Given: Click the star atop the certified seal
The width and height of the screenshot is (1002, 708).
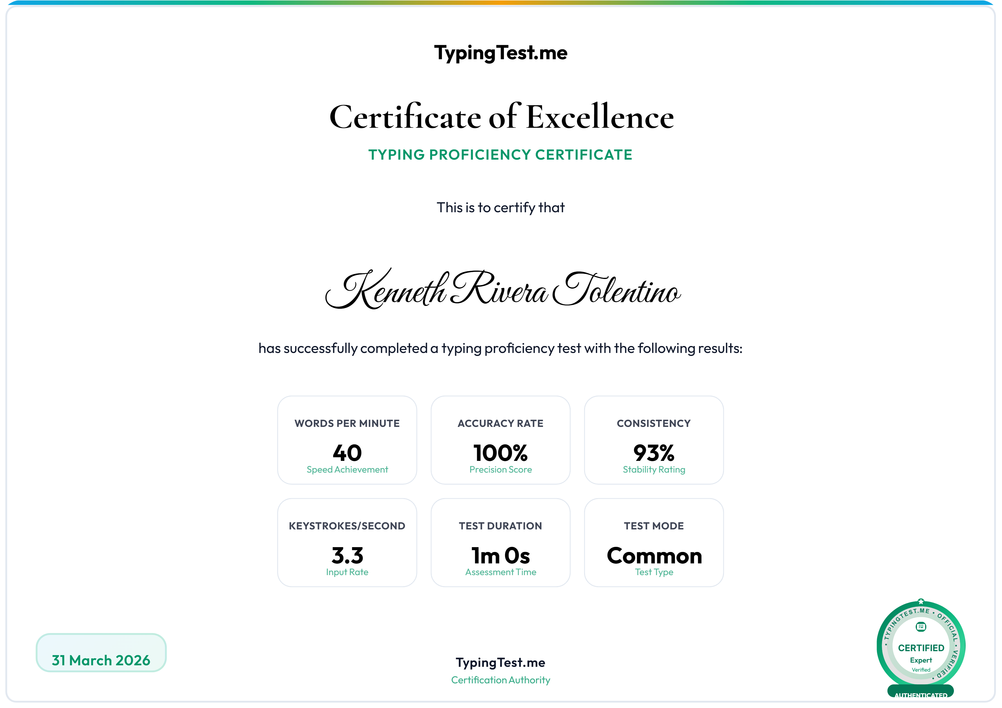Looking at the screenshot, I should coord(921,602).
